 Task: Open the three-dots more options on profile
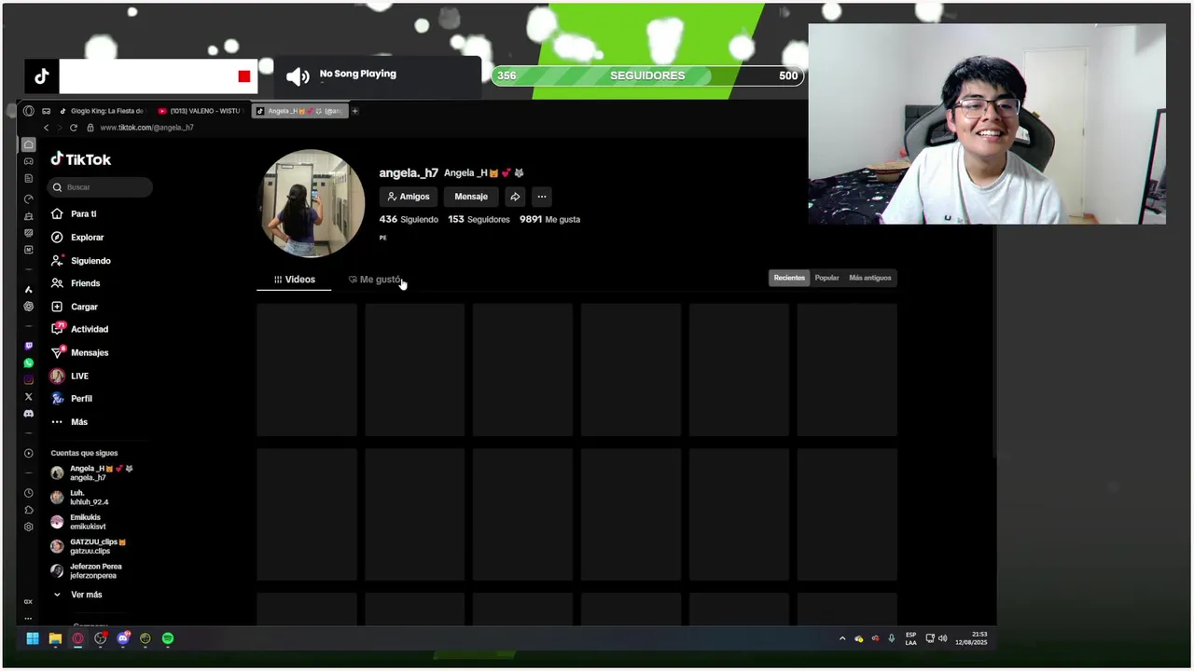click(542, 197)
